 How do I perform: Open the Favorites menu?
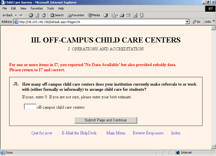(37, 8)
